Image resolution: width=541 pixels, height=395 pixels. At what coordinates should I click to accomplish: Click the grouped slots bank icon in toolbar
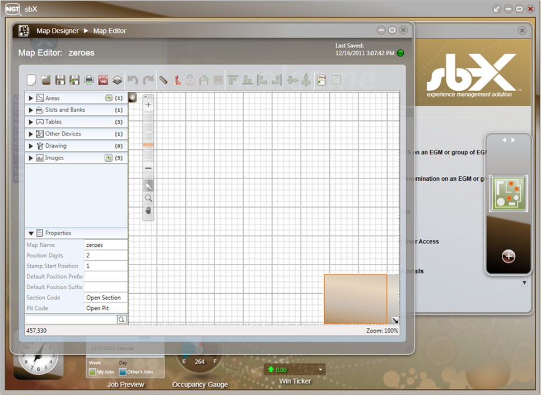click(x=218, y=81)
